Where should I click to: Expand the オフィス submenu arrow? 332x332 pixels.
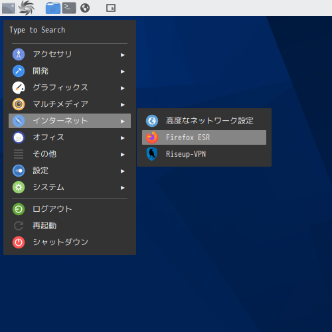click(123, 138)
